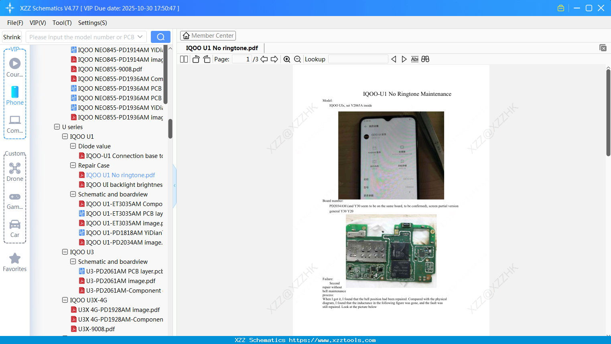Open the Member Center
Viewport: 611px width, 344px height.
208,36
